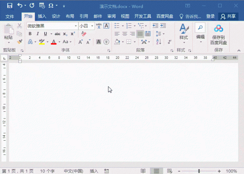This screenshot has width=244, height=174.
Task: Click the 登录 sign-in link
Action: pos(210,16)
